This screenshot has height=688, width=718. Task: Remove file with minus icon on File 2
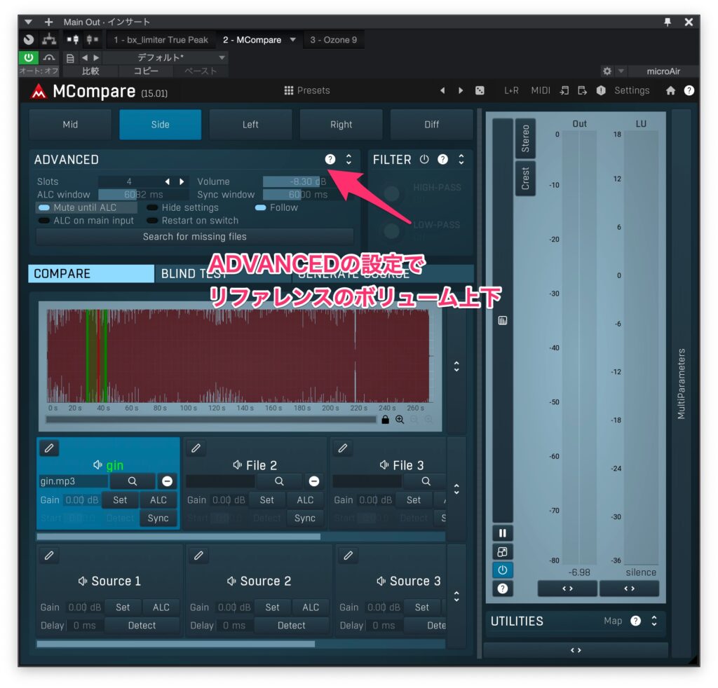[314, 481]
